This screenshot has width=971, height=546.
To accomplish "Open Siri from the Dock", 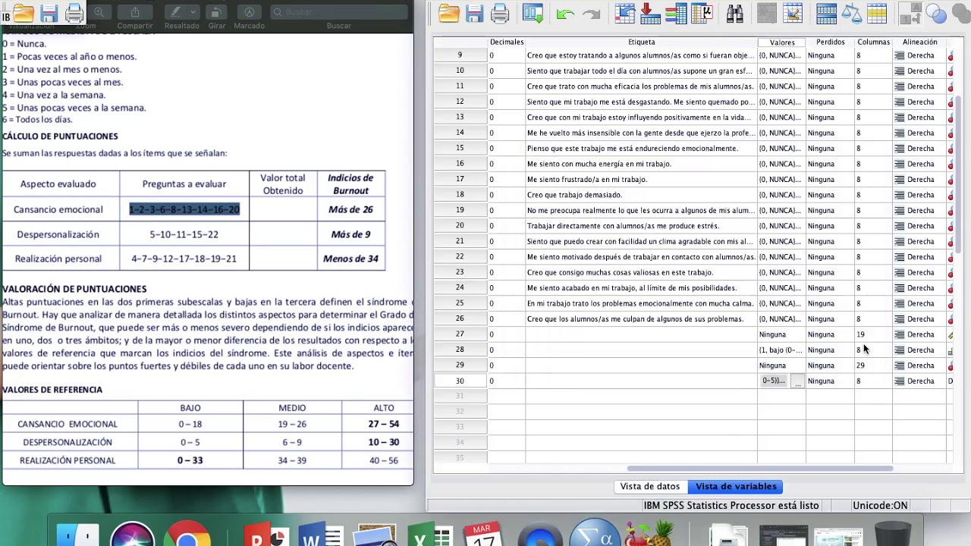I will click(x=132, y=534).
